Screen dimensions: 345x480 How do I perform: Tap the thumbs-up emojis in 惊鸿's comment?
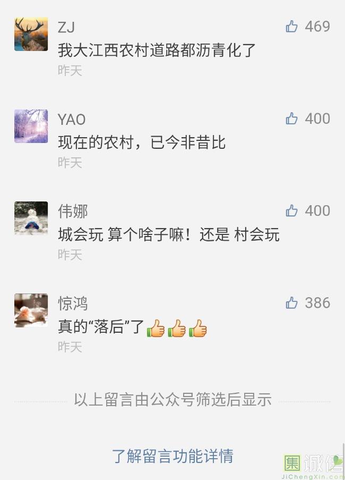(x=177, y=328)
